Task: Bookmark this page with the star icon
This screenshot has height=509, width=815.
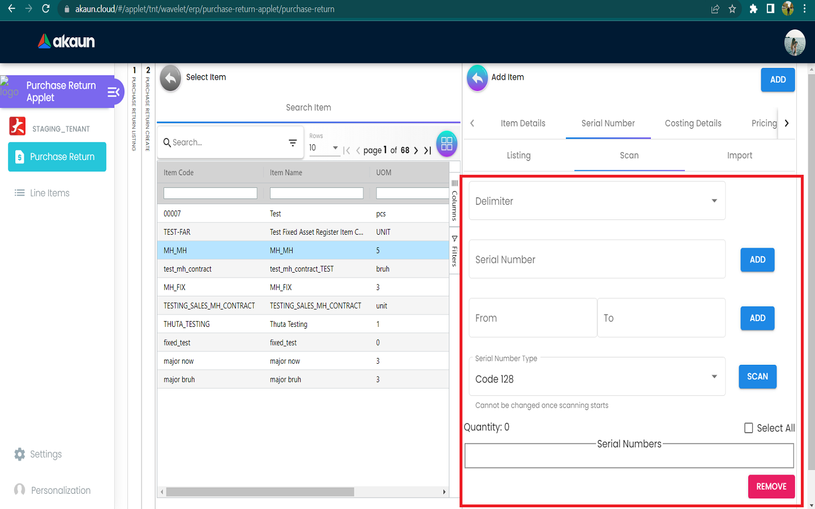Action: (732, 9)
